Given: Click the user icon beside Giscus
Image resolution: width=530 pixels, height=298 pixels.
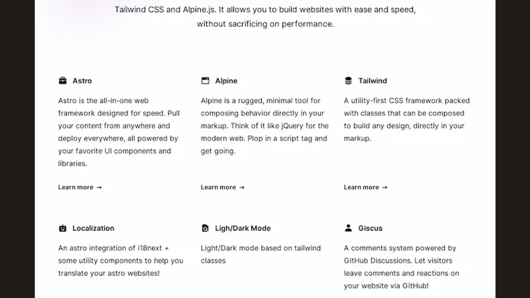Looking at the screenshot, I should point(348,228).
